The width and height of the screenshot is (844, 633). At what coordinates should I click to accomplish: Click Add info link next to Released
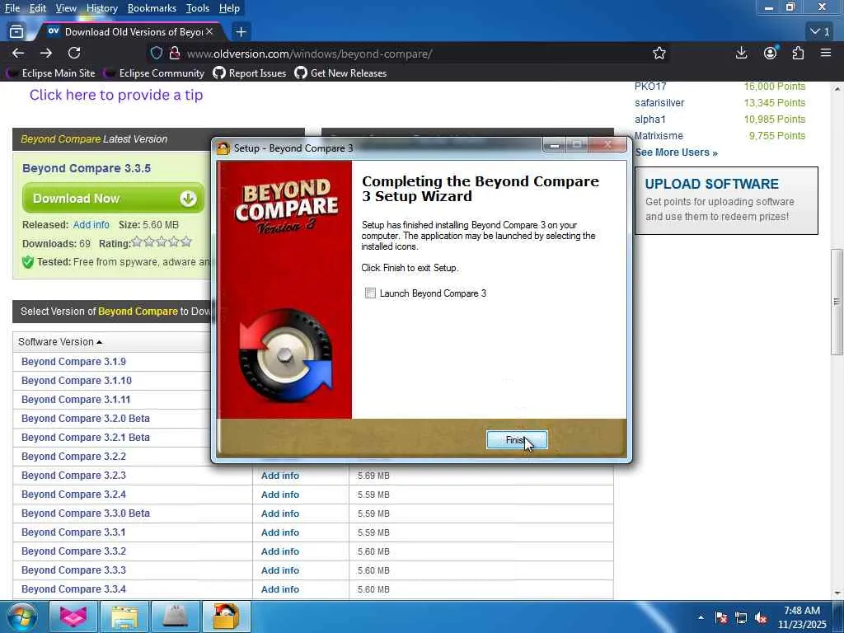click(x=91, y=224)
